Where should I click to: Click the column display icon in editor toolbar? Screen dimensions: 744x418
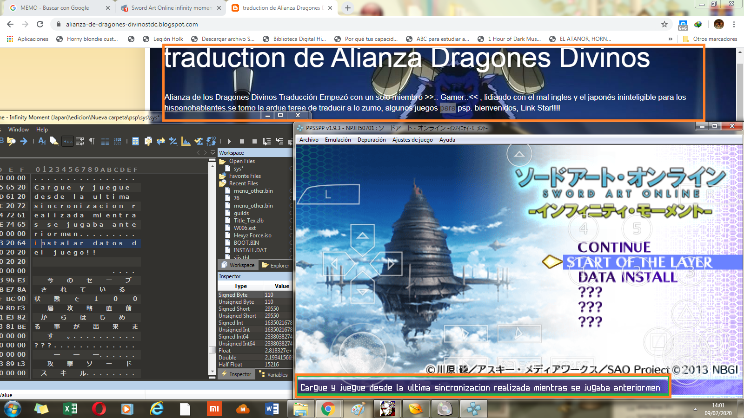[x=105, y=141]
